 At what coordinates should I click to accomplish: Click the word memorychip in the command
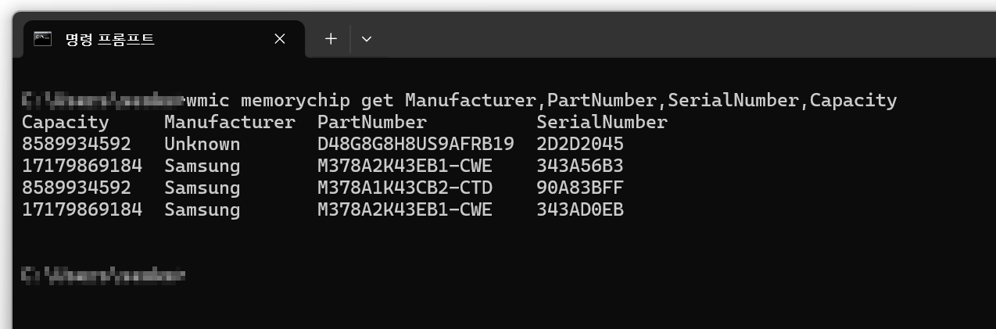click(296, 101)
